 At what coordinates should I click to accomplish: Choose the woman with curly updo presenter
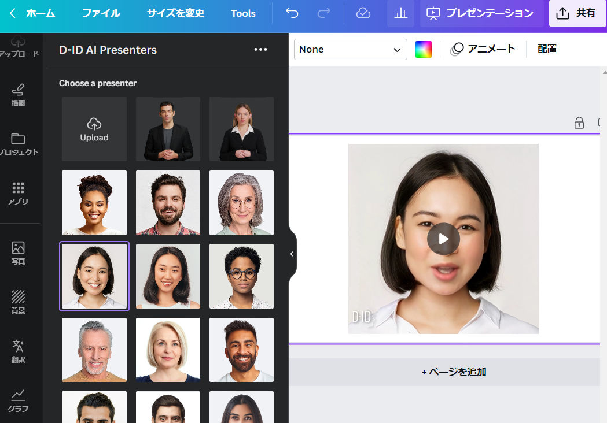coord(94,203)
